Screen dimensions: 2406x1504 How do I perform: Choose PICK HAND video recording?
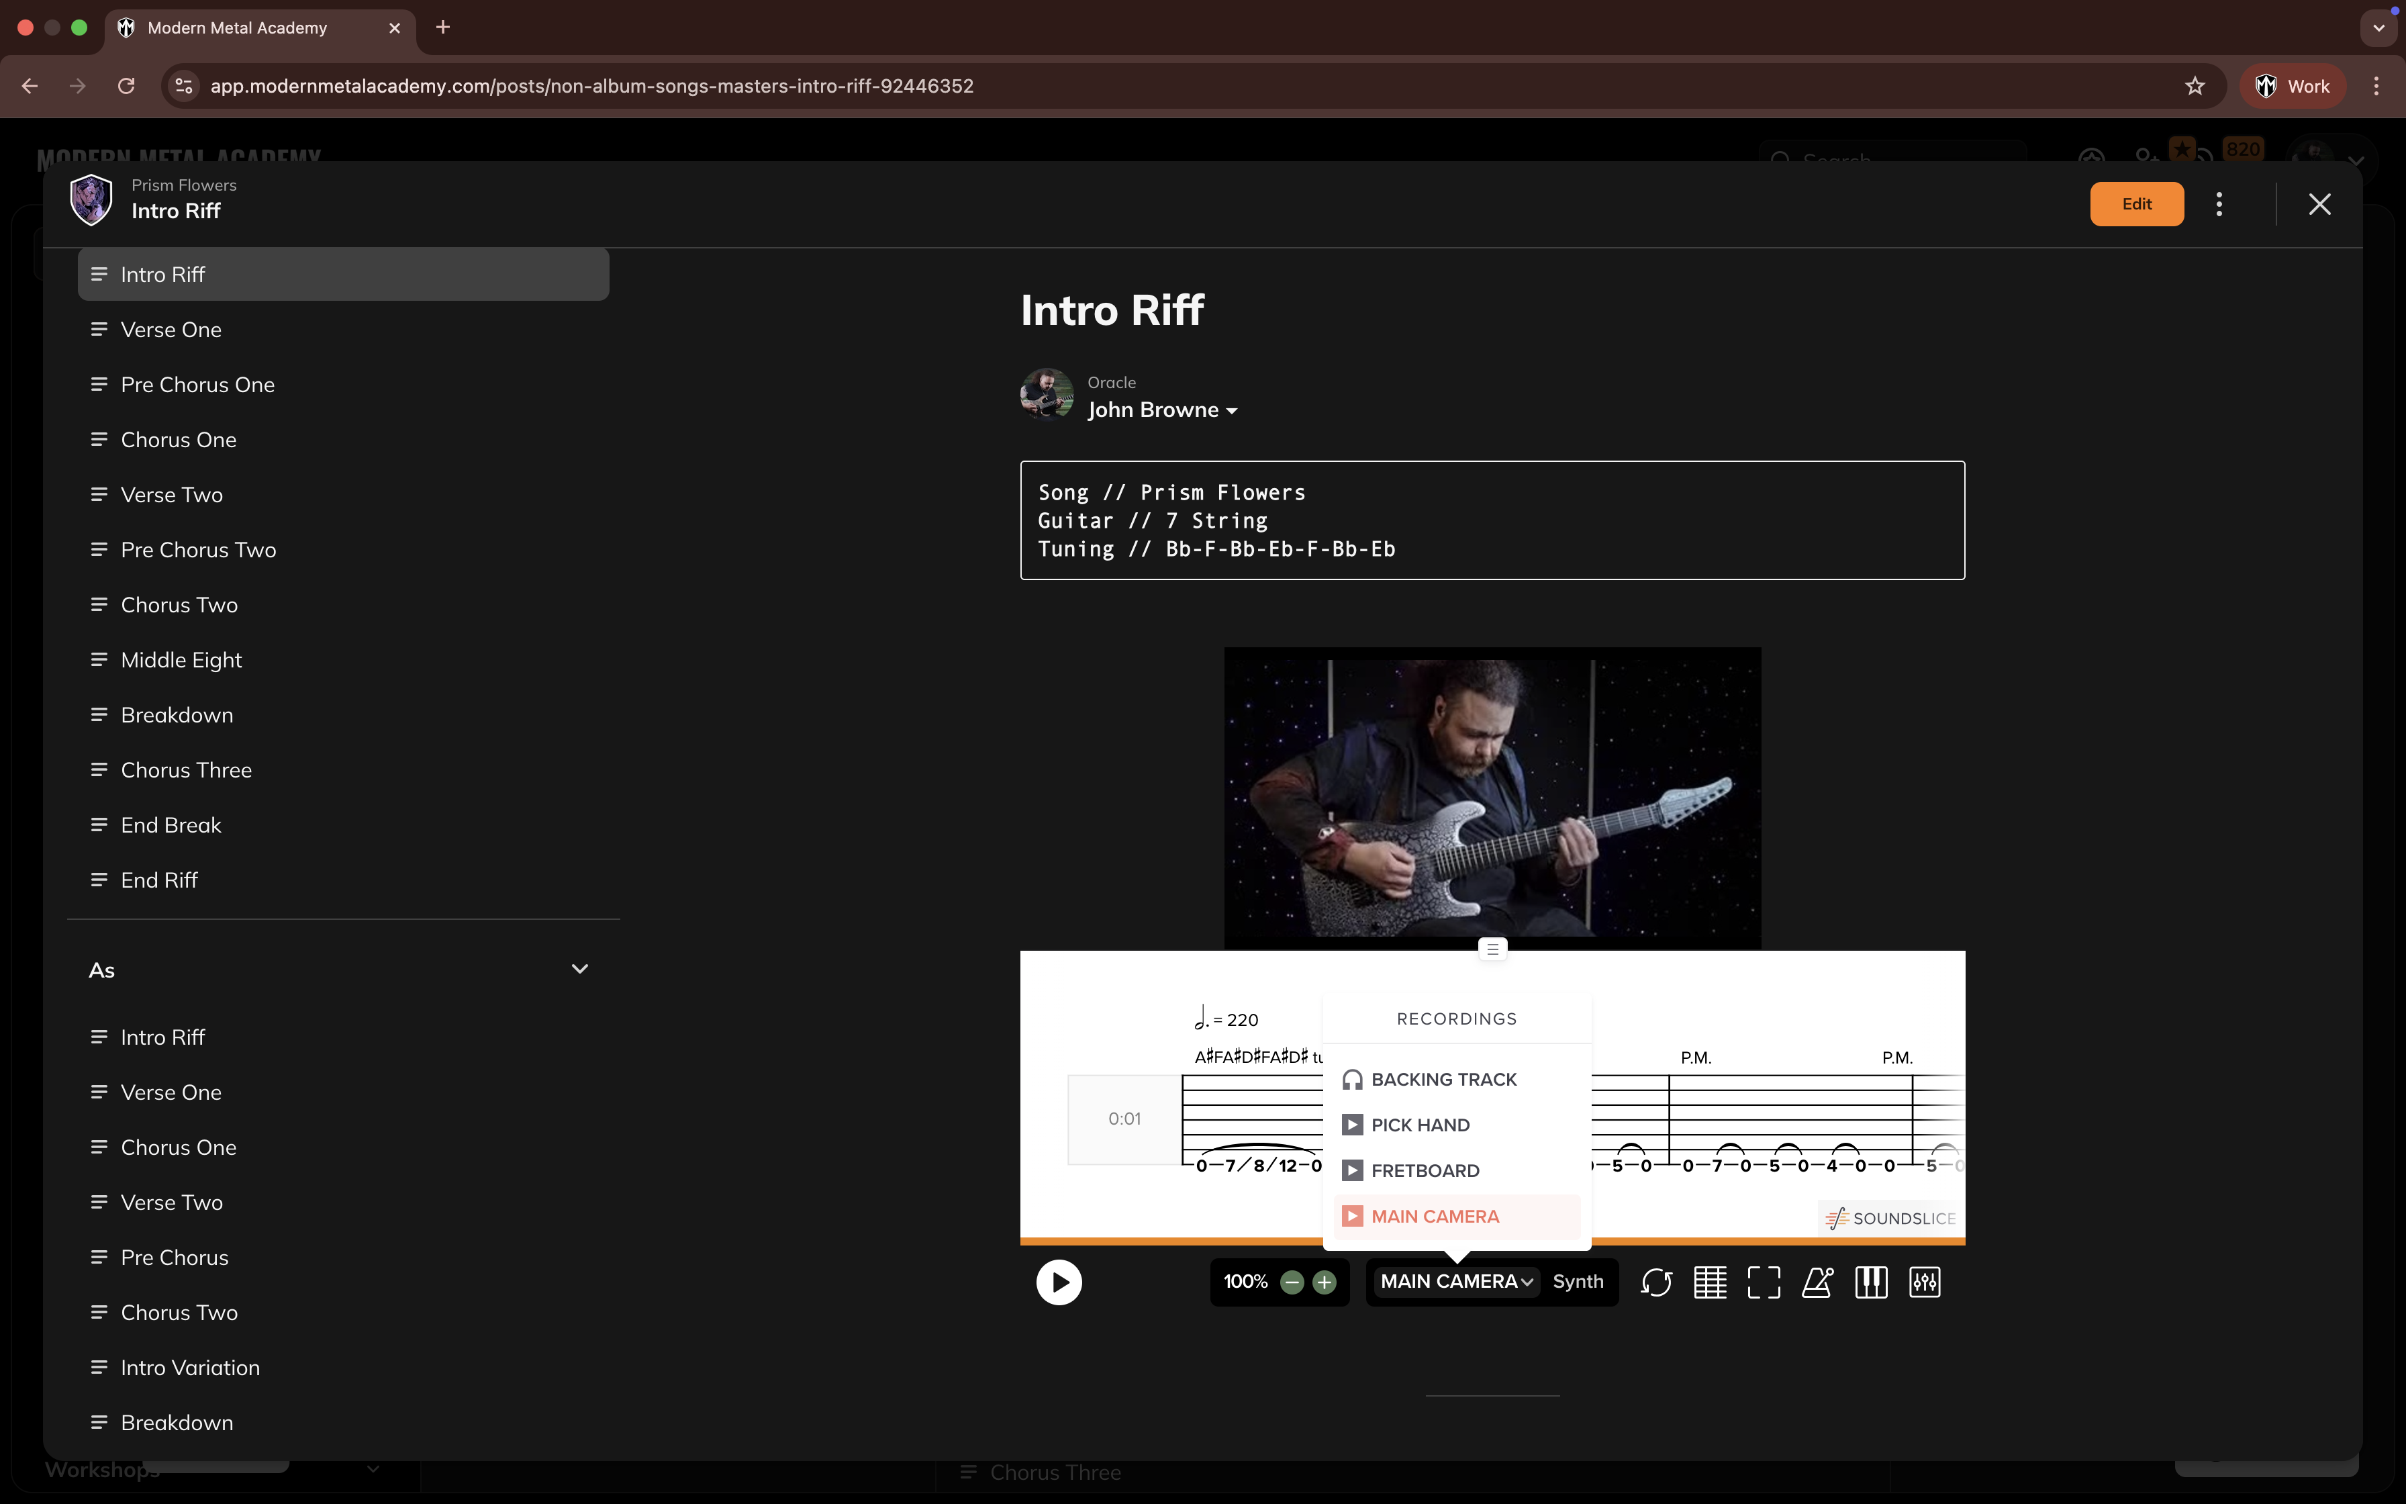[x=1418, y=1125]
